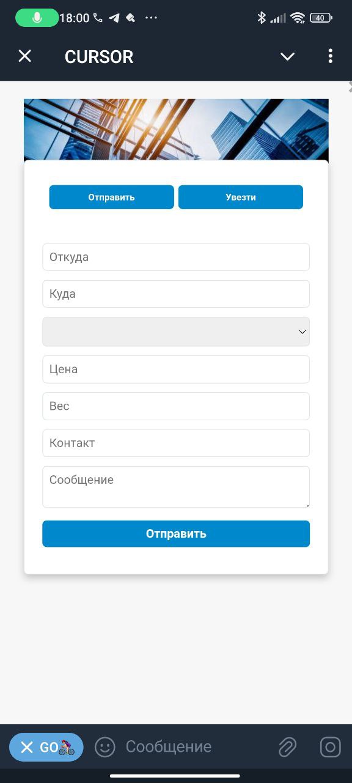Tap the header skyscraper banner image
The width and height of the screenshot is (352, 783).
click(176, 130)
